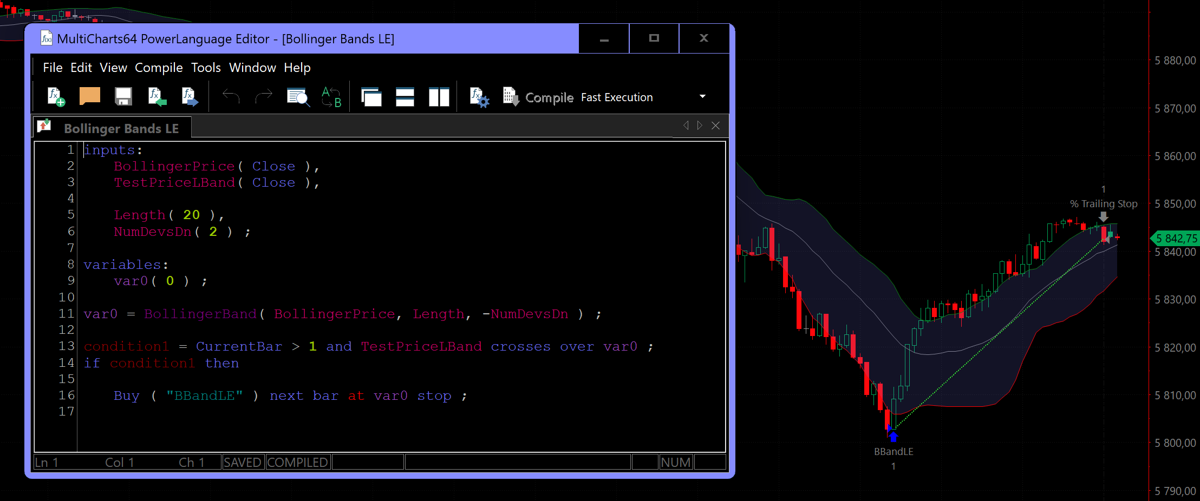This screenshot has height=501, width=1200.
Task: Click 'crosses' keyword on line 13
Action: 521,346
